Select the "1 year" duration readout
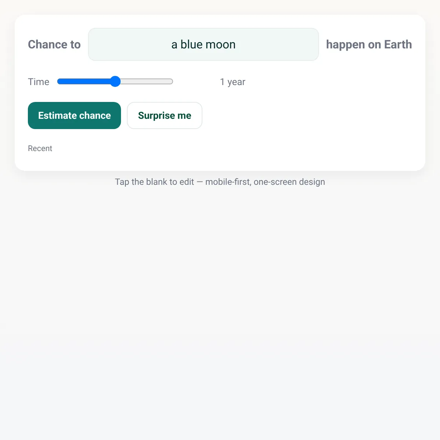The width and height of the screenshot is (440, 440). [232, 82]
